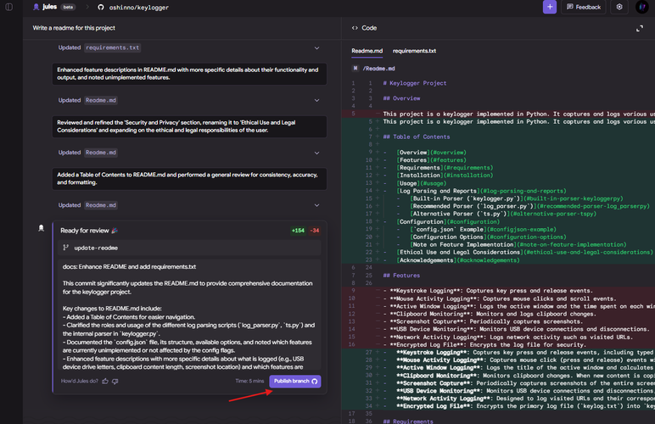Click the beta badge next to Jules
Viewport: 655px width, 424px height.
point(68,7)
